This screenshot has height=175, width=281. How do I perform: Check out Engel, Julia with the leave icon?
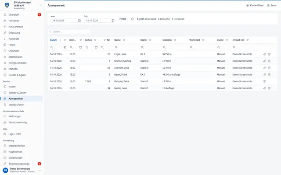point(264,54)
